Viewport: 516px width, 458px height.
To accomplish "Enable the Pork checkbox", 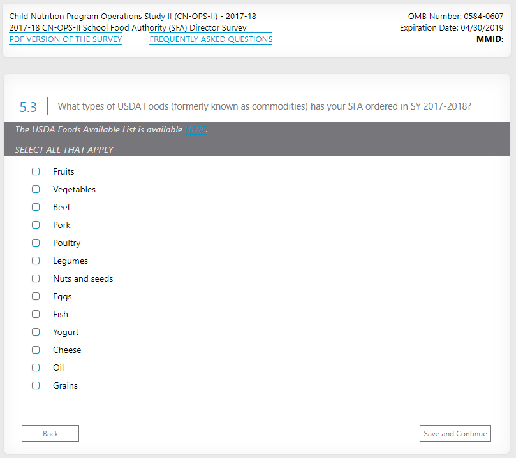I will (36, 225).
